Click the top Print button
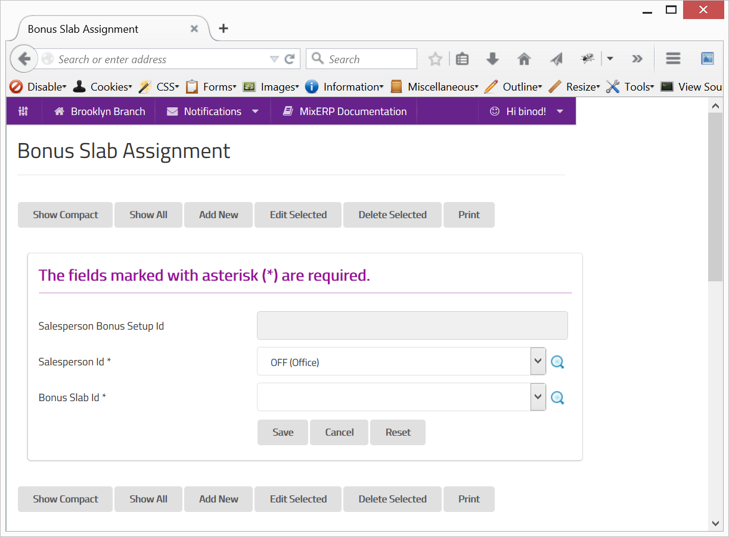729x537 pixels. click(x=469, y=215)
